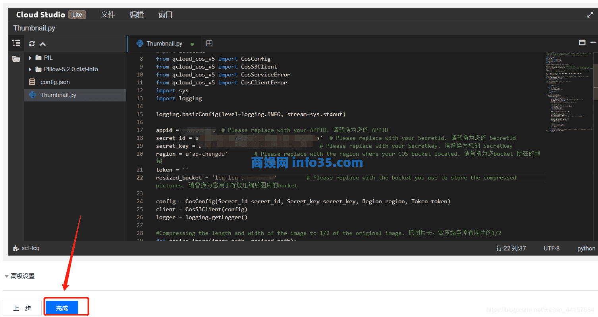This screenshot has height=317, width=598.
Task: Refresh the file explorer list
Action: click(32, 44)
